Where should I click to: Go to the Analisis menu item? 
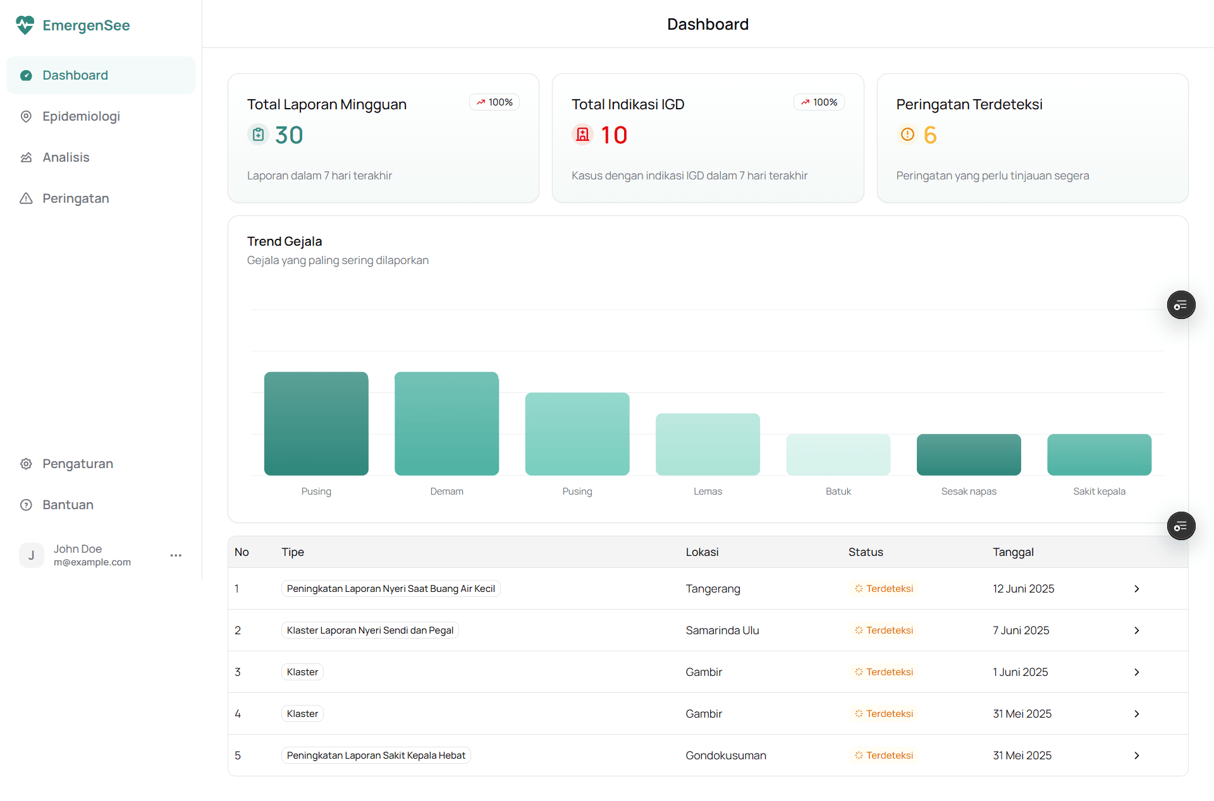click(66, 157)
